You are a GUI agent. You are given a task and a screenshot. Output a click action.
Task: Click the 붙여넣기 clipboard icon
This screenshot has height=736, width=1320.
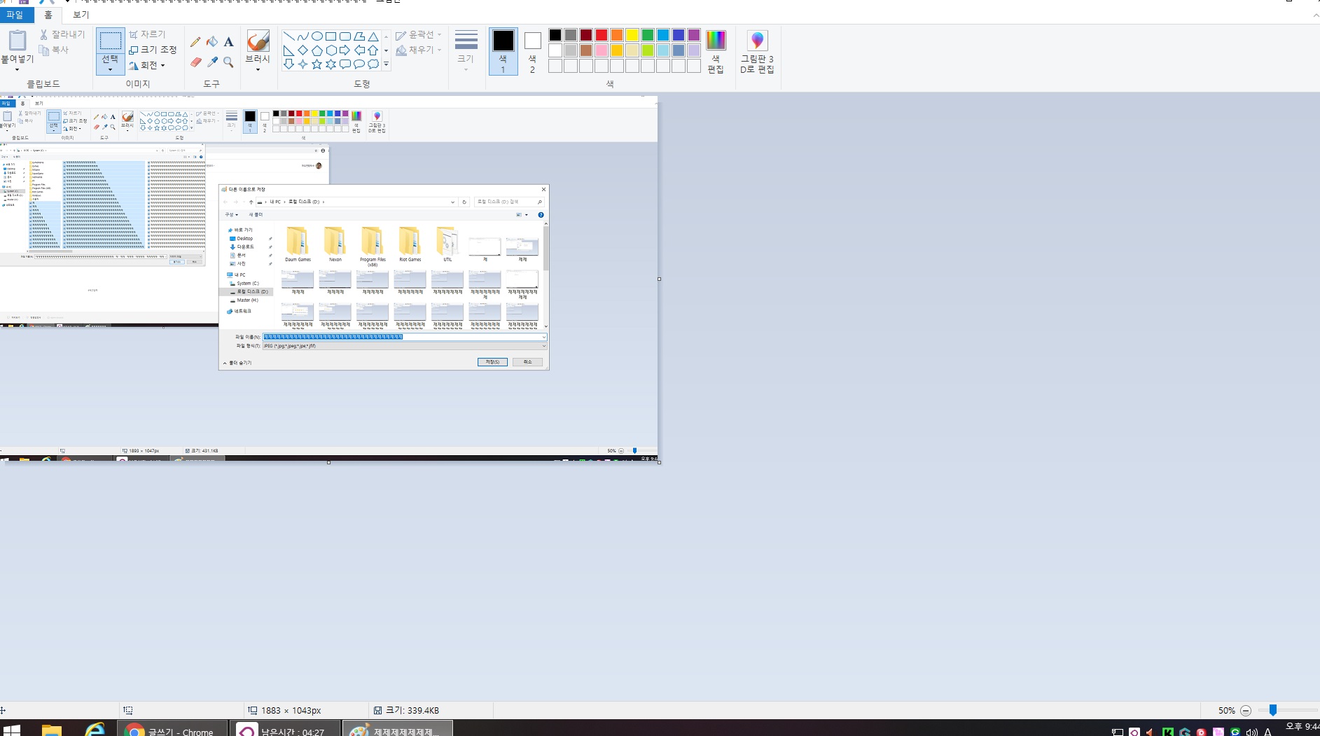17,41
